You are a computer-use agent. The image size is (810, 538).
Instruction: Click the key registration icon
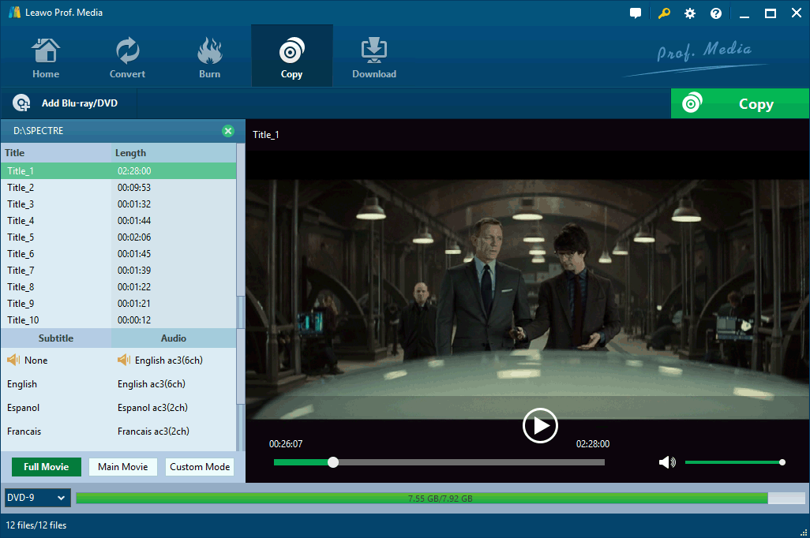pos(664,13)
